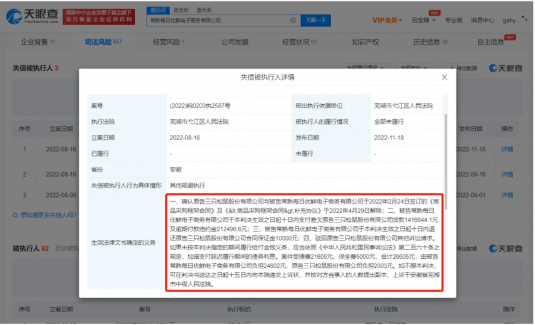Open the 自主信息 tab
Viewport: 535px width, 325px height.
[x=491, y=42]
